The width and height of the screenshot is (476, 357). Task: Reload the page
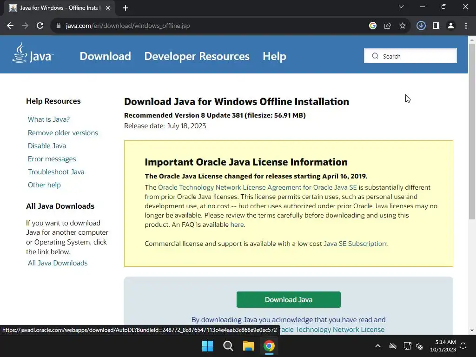[40, 26]
